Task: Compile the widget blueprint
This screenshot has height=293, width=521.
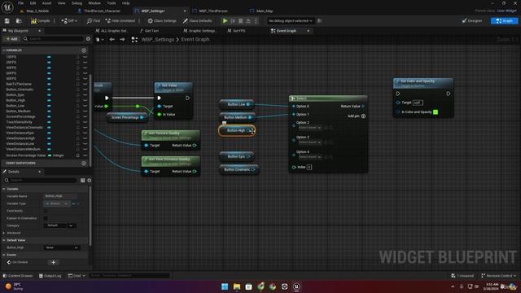Action: (x=40, y=21)
